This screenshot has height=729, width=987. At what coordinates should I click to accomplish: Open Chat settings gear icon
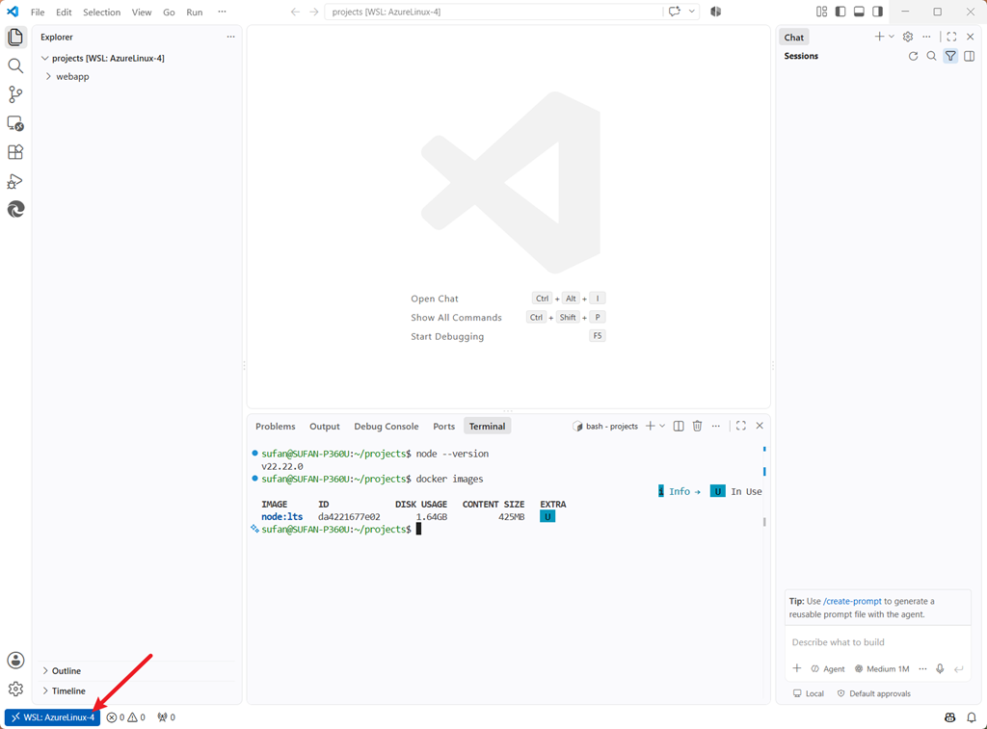click(908, 37)
